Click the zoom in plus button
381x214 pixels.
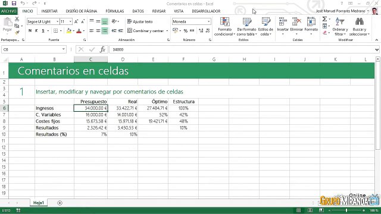point(364,210)
